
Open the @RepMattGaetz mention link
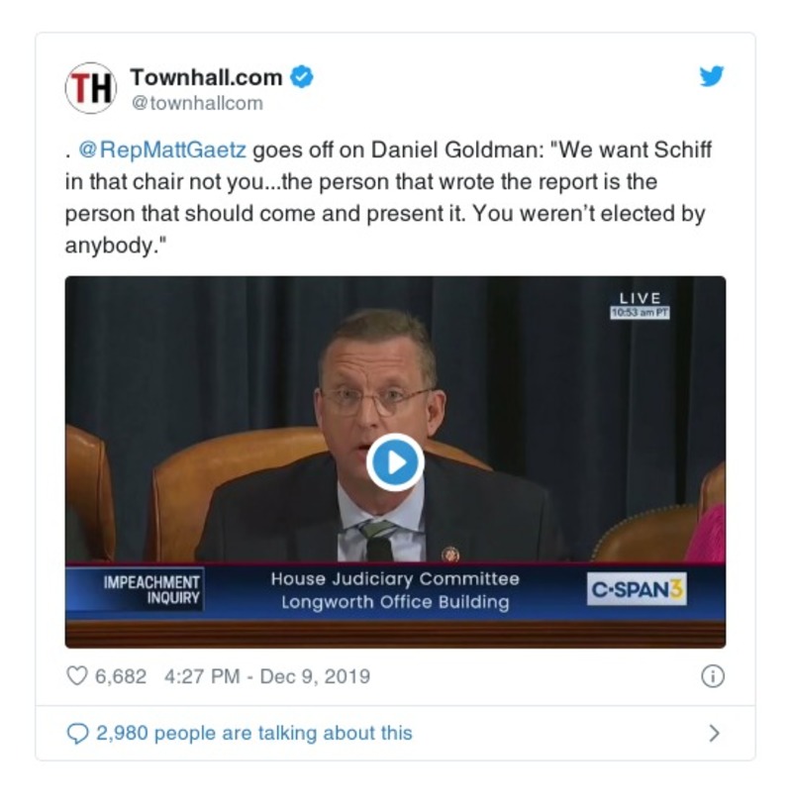click(x=162, y=151)
